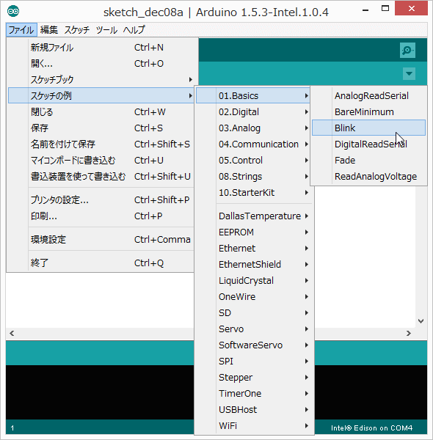Load the Blink example sketch
The width and height of the screenshot is (433, 440).
coord(368,128)
